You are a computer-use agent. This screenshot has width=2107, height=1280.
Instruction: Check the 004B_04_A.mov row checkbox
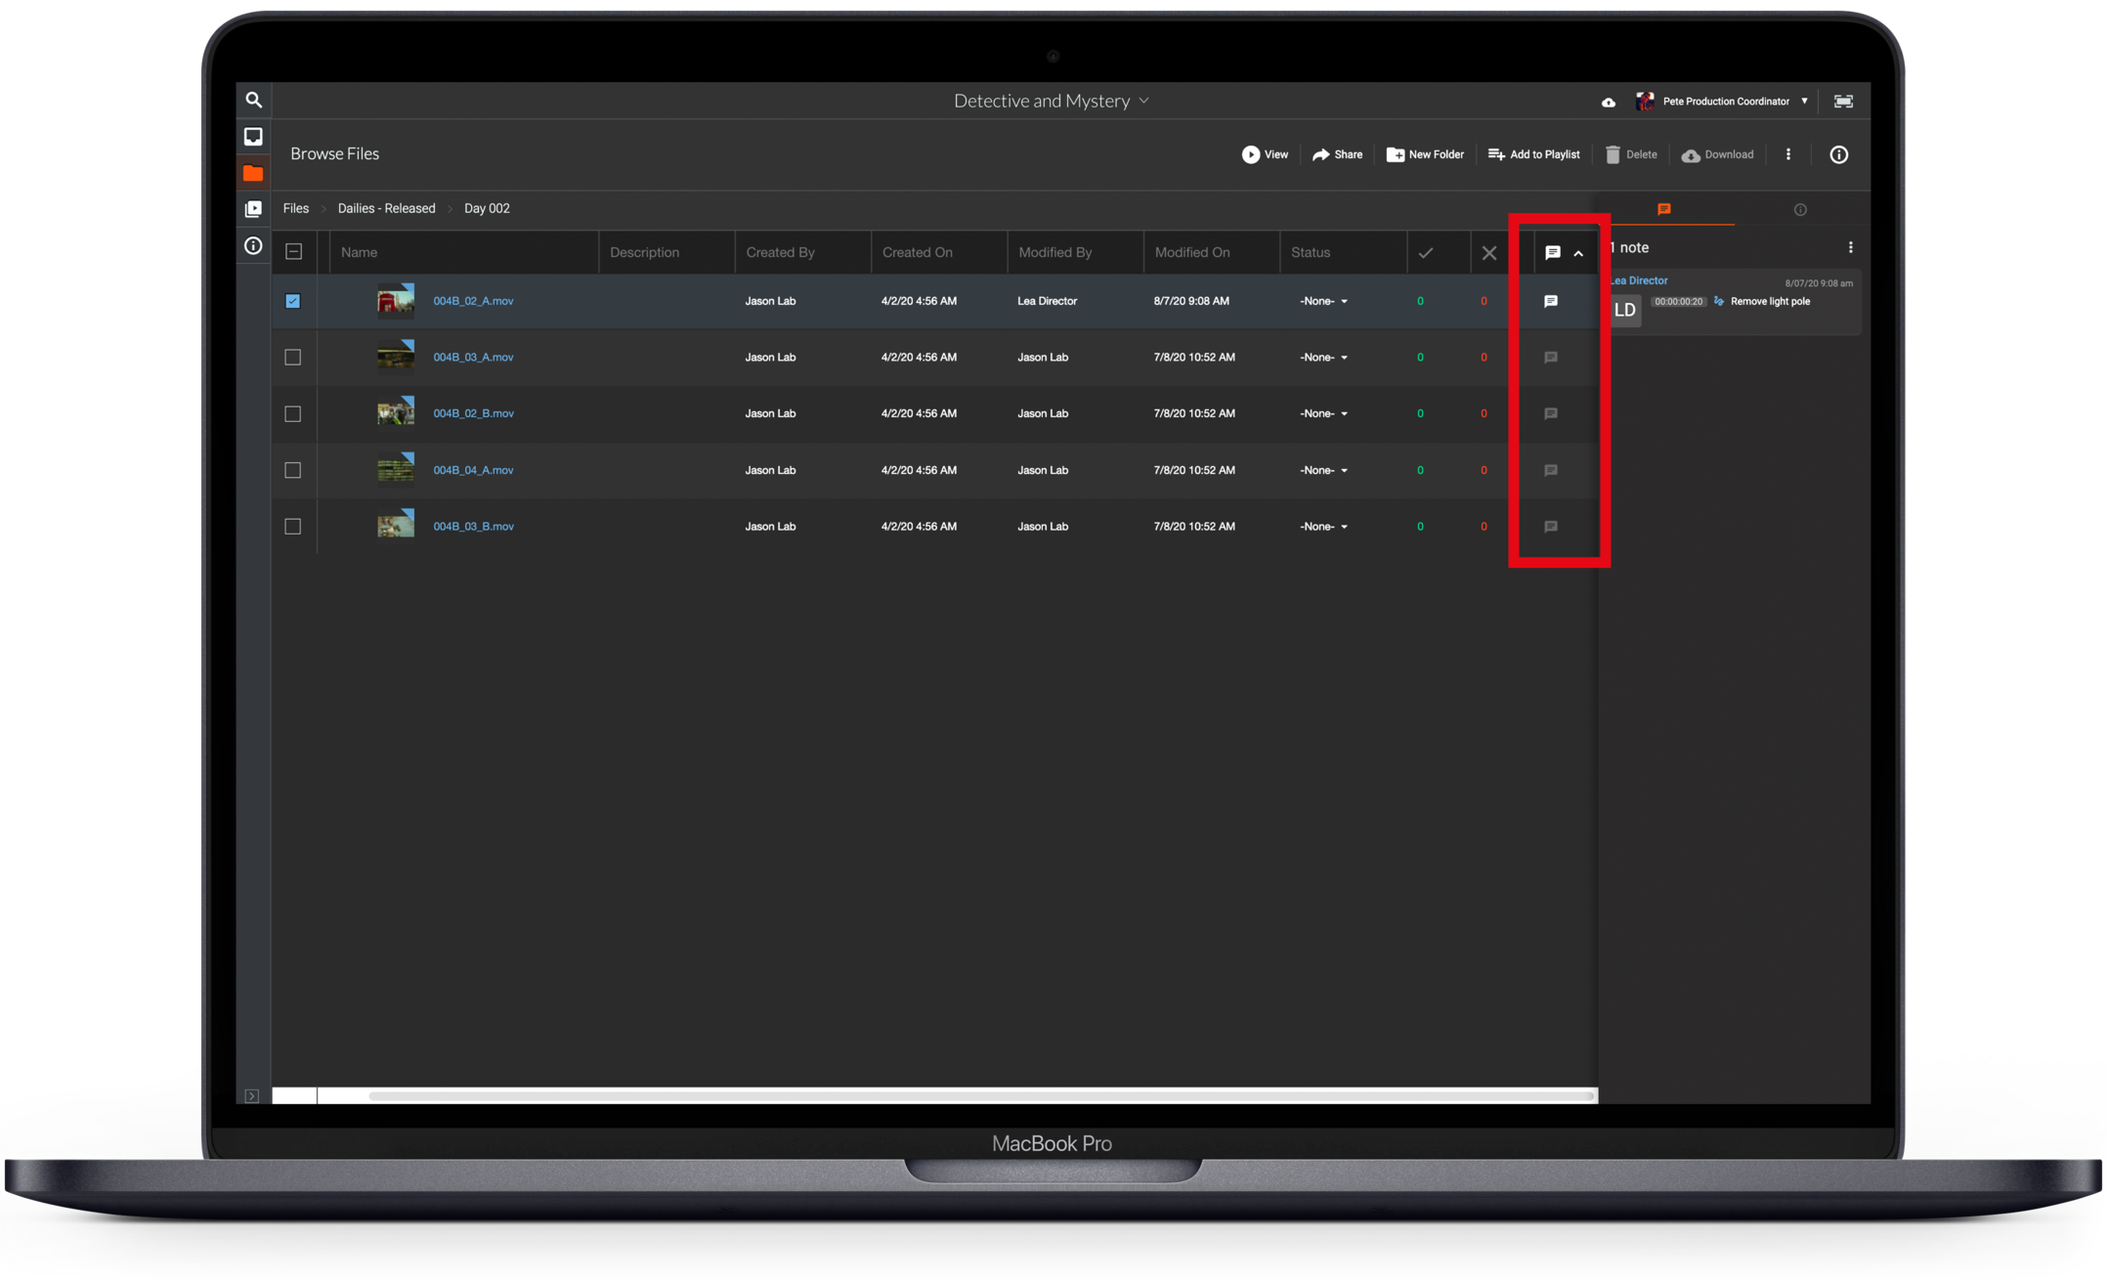(x=292, y=470)
